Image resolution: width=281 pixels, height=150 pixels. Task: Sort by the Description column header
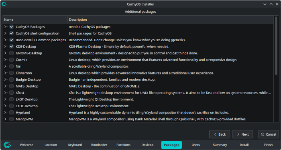[x=170, y=20]
